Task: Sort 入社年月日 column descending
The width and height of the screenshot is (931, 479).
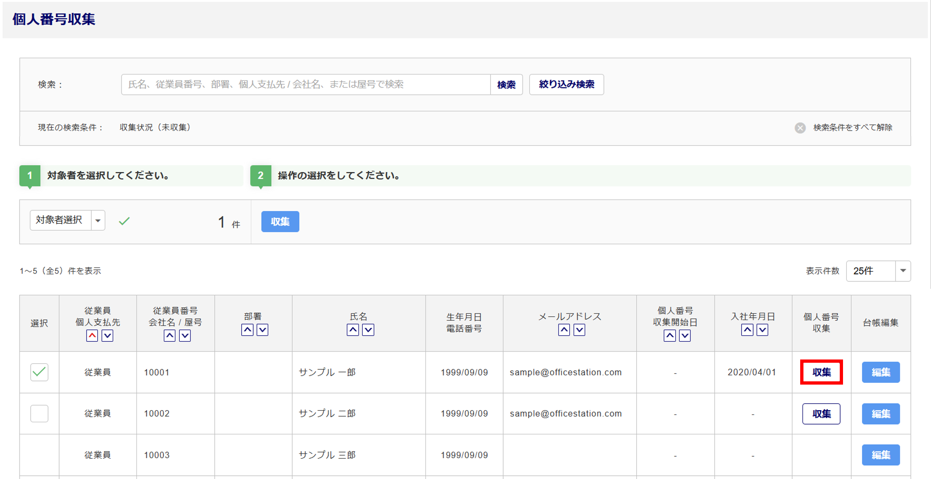Action: point(762,330)
